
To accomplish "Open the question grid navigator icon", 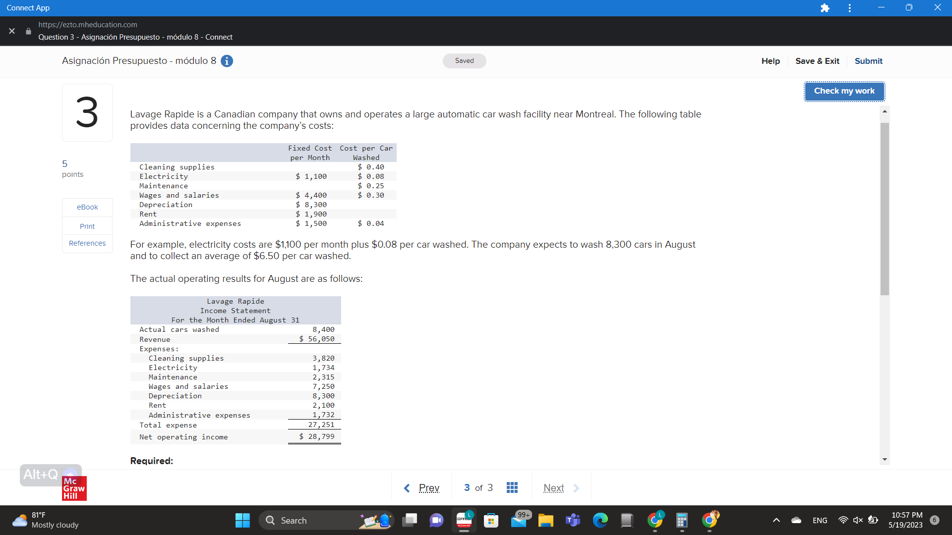I will point(512,488).
